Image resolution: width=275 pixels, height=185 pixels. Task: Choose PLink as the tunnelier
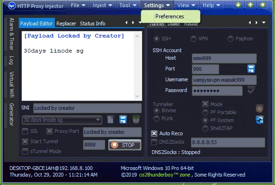(x=163, y=118)
